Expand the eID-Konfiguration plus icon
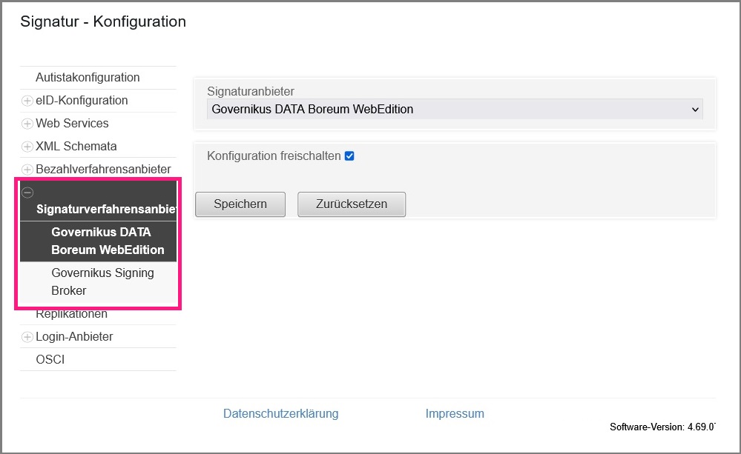741x454 pixels. [27, 101]
